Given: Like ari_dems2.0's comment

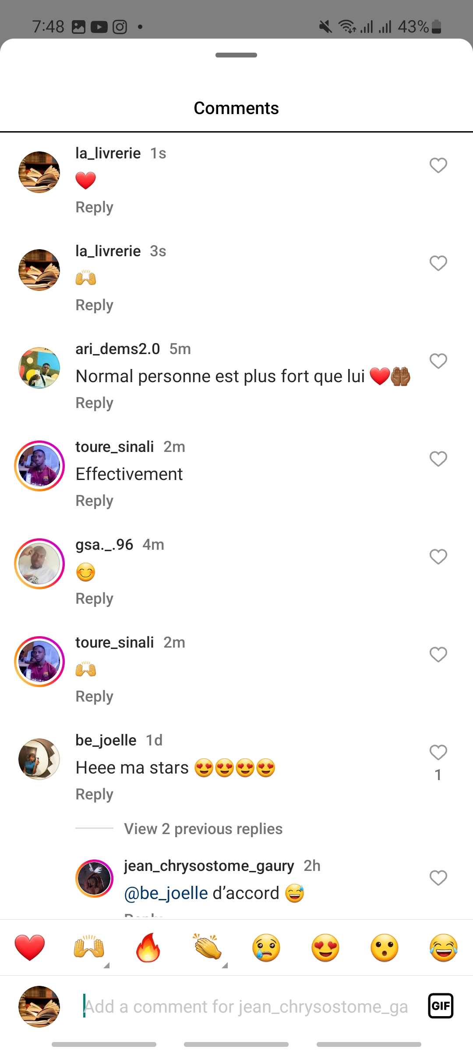Looking at the screenshot, I should [438, 361].
